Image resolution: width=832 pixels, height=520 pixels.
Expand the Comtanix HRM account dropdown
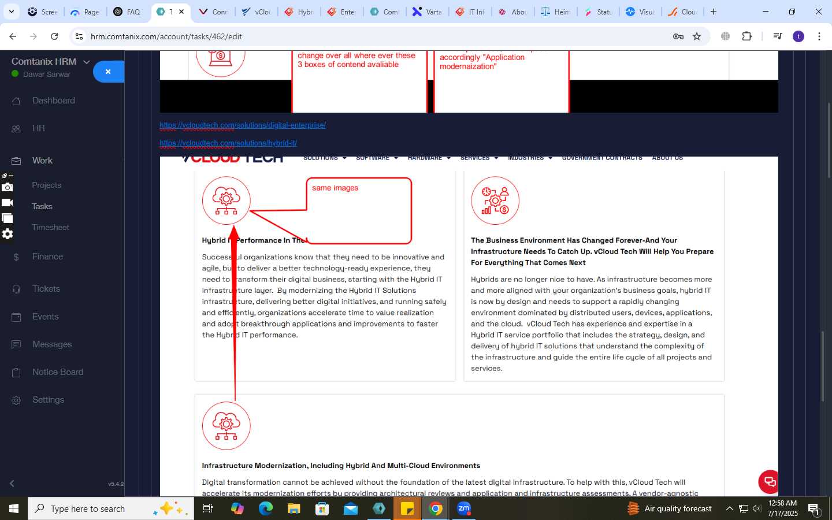[x=87, y=62]
